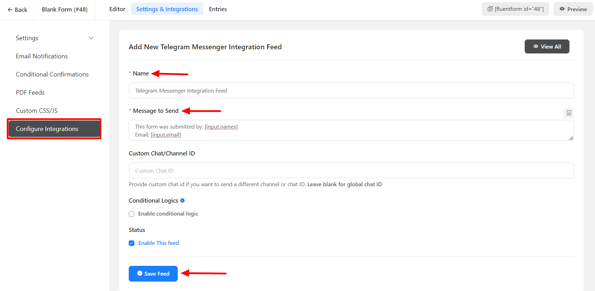Open the shortcode inserter icon above message
Viewport: 595px width, 291px height.
tap(569, 113)
